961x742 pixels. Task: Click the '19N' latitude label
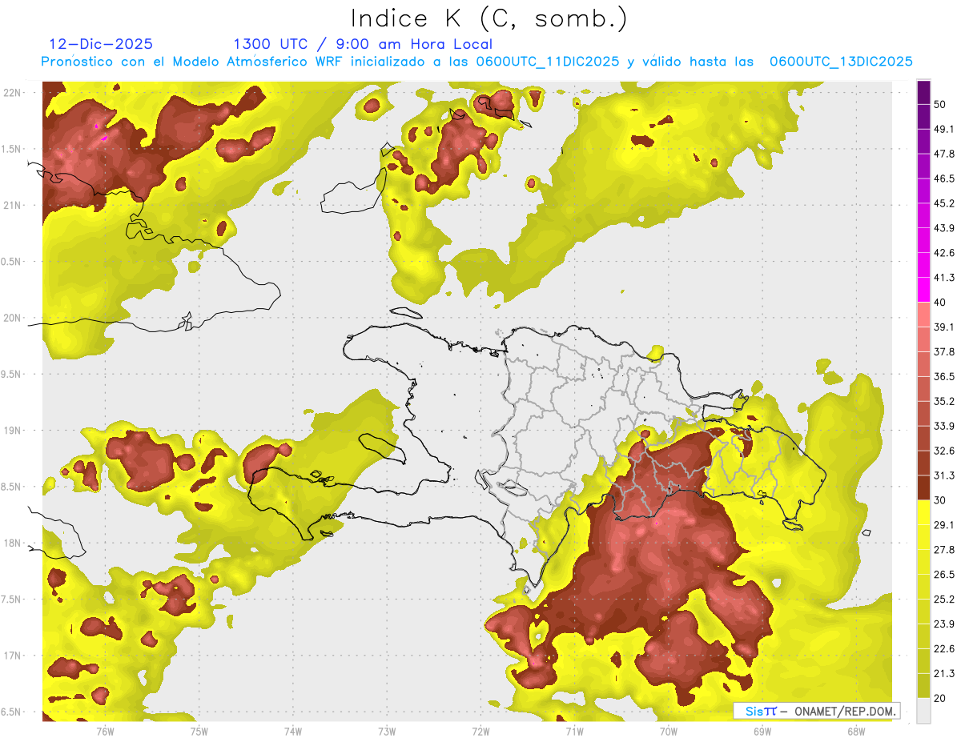point(13,431)
